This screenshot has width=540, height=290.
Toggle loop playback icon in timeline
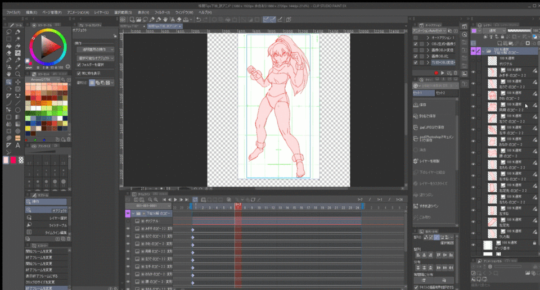coord(195,200)
